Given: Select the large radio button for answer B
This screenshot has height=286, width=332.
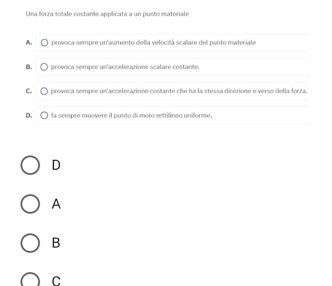Looking at the screenshot, I should [30, 243].
